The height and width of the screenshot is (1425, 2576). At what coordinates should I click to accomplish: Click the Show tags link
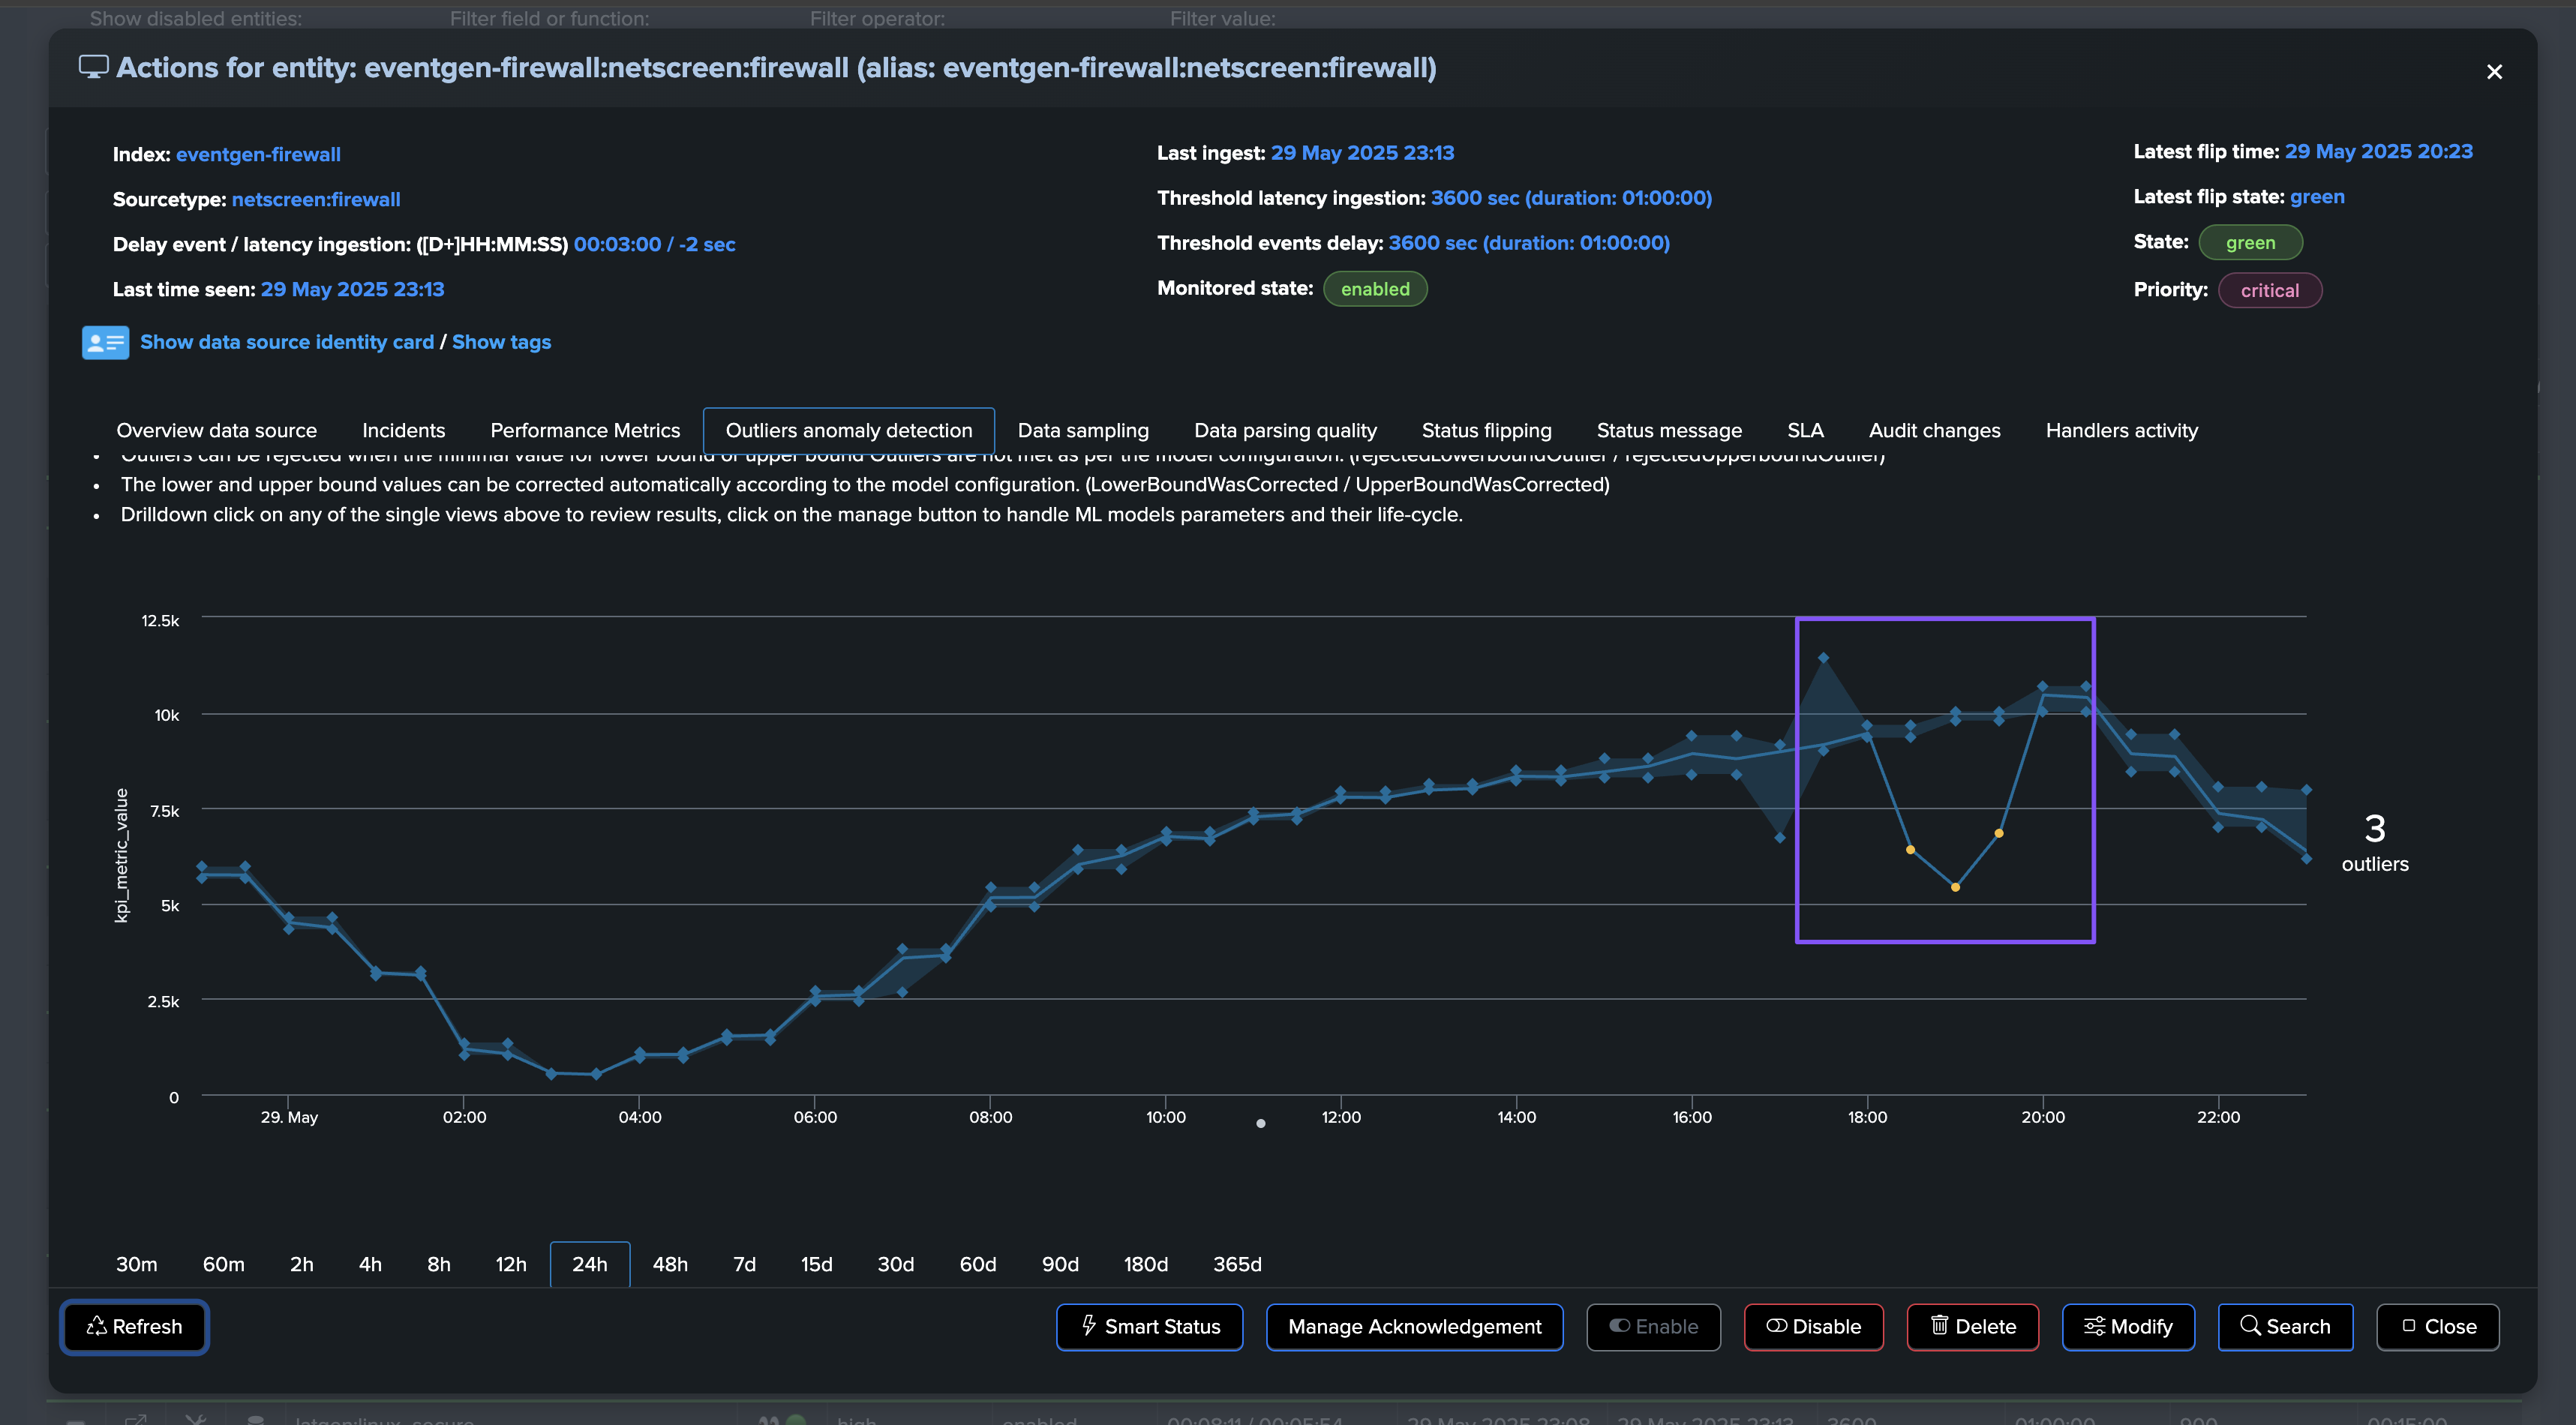(x=501, y=342)
